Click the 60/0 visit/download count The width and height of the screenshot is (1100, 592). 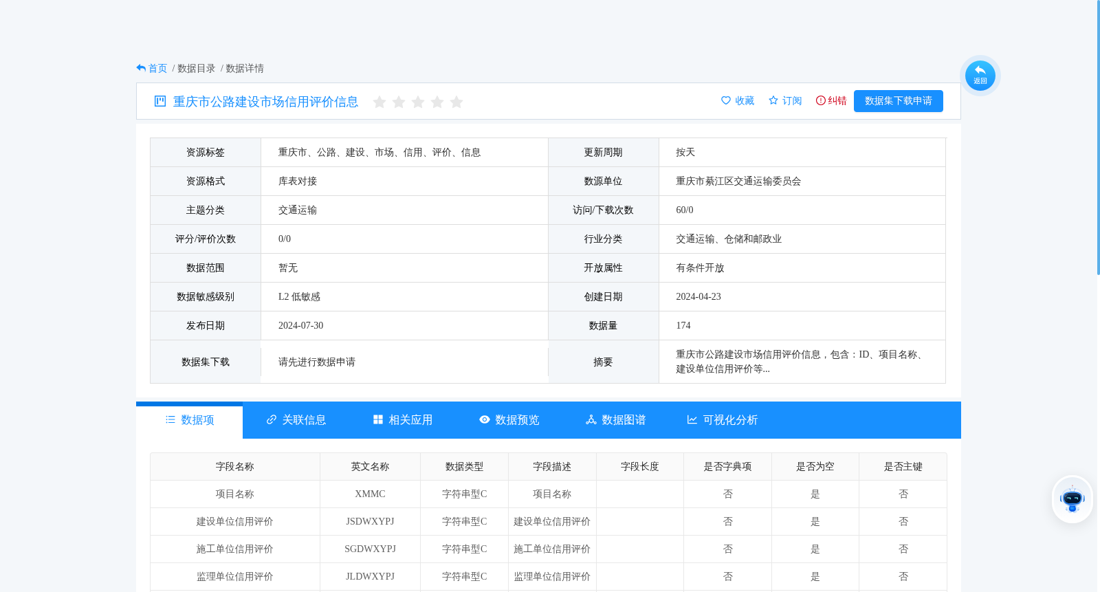tap(685, 210)
